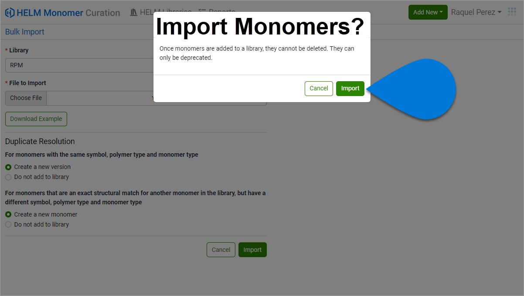Select Create a new monomer option
The image size is (524, 296).
8,215
